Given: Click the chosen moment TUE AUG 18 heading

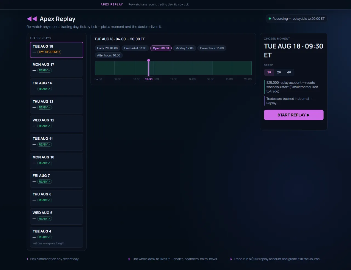Looking at the screenshot, I should 293,50.
